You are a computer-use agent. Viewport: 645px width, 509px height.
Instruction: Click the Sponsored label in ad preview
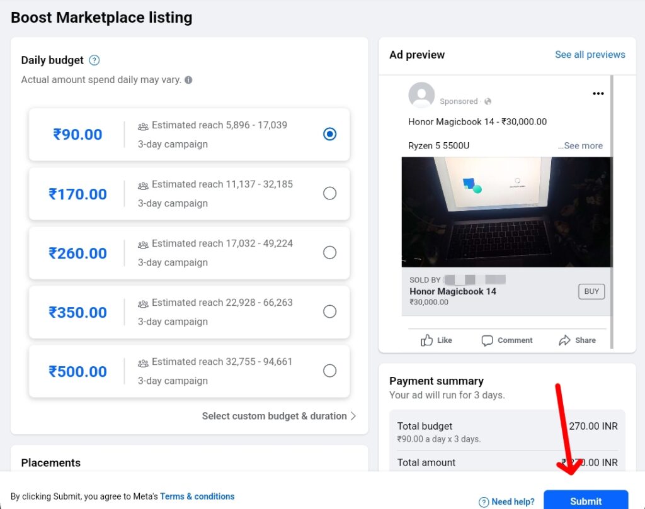pyautogui.click(x=459, y=101)
